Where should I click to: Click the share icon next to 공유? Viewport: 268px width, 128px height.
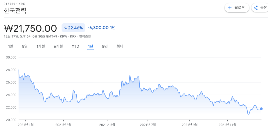(x=256, y=8)
